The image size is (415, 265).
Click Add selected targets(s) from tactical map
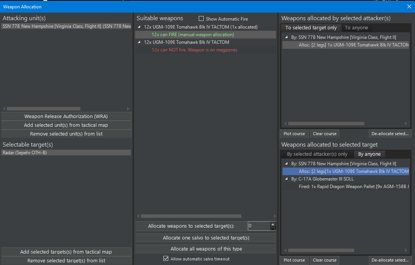pyautogui.click(x=66, y=252)
